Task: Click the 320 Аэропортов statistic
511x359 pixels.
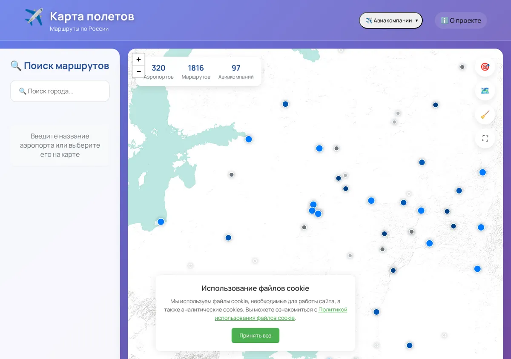Action: 158,72
